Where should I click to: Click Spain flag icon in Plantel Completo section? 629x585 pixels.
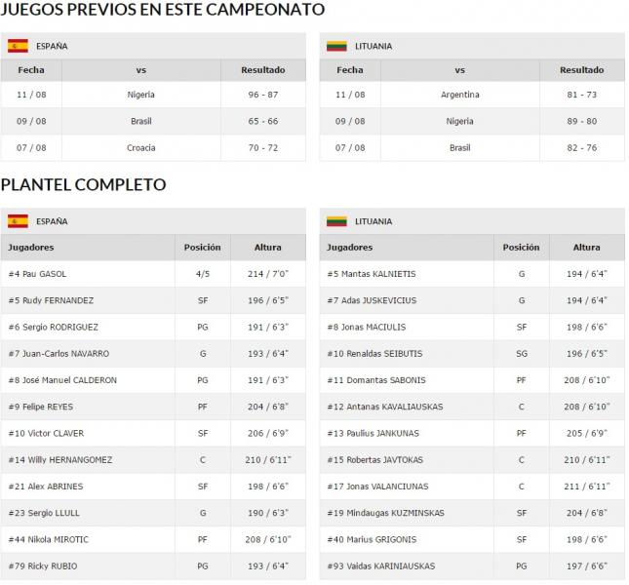click(19, 221)
